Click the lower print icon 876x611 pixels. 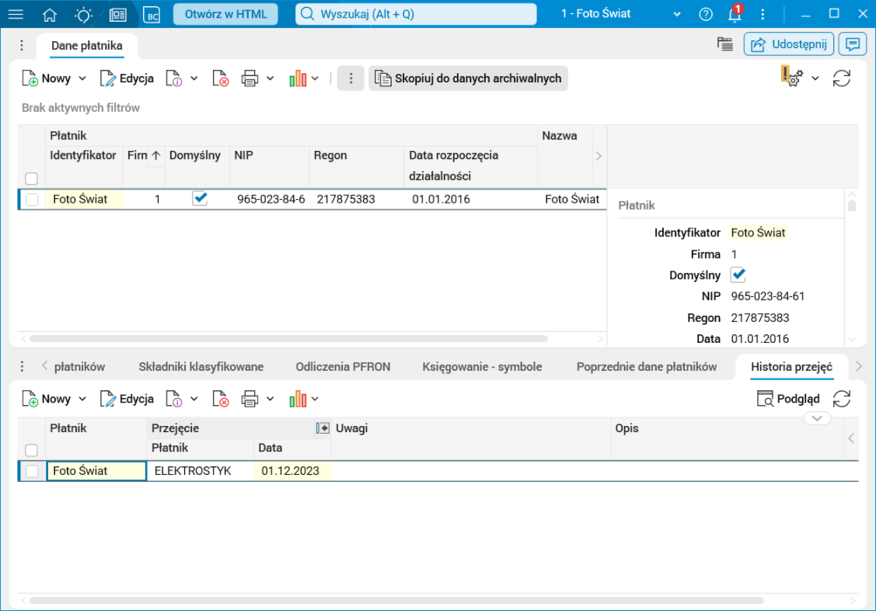pos(250,399)
